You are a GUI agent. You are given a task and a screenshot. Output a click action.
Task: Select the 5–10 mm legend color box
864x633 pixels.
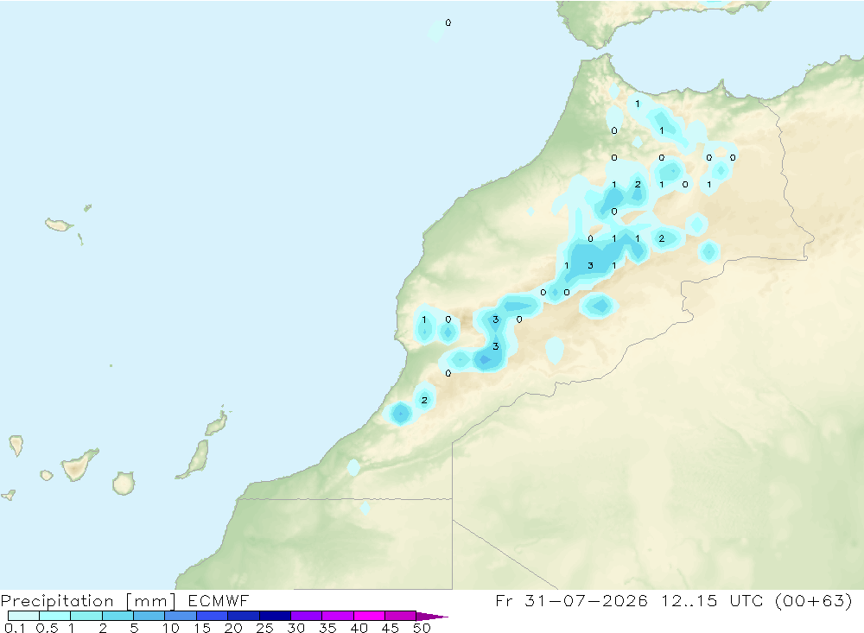pyautogui.click(x=149, y=616)
